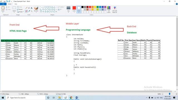
Task: Open the File menu
Action: point(3,4)
